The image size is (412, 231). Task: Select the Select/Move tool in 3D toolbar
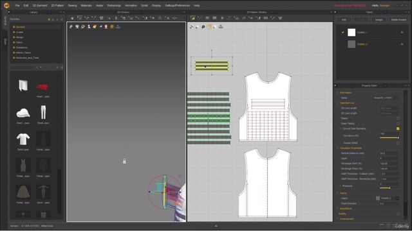coord(80,18)
